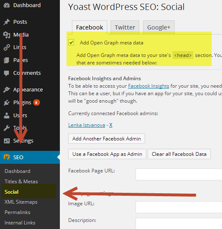Switch to the Facebook tab
This screenshot has height=229, width=222.
[x=89, y=27]
